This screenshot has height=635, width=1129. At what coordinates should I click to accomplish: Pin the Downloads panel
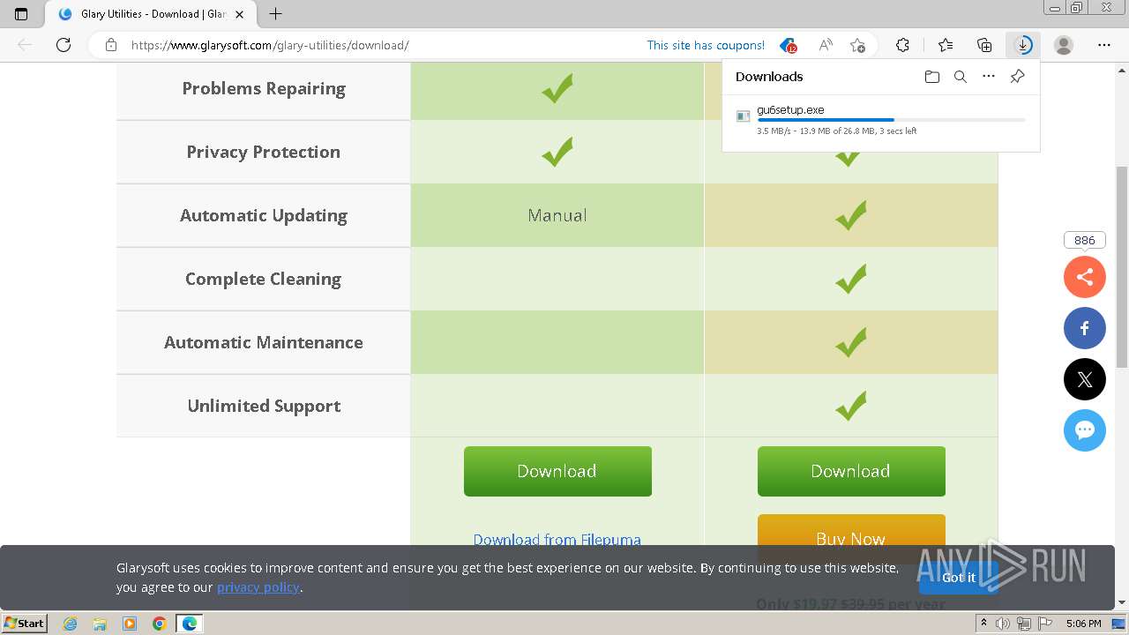tap(1017, 77)
